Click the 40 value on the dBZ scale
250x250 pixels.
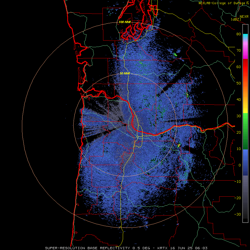(239, 100)
